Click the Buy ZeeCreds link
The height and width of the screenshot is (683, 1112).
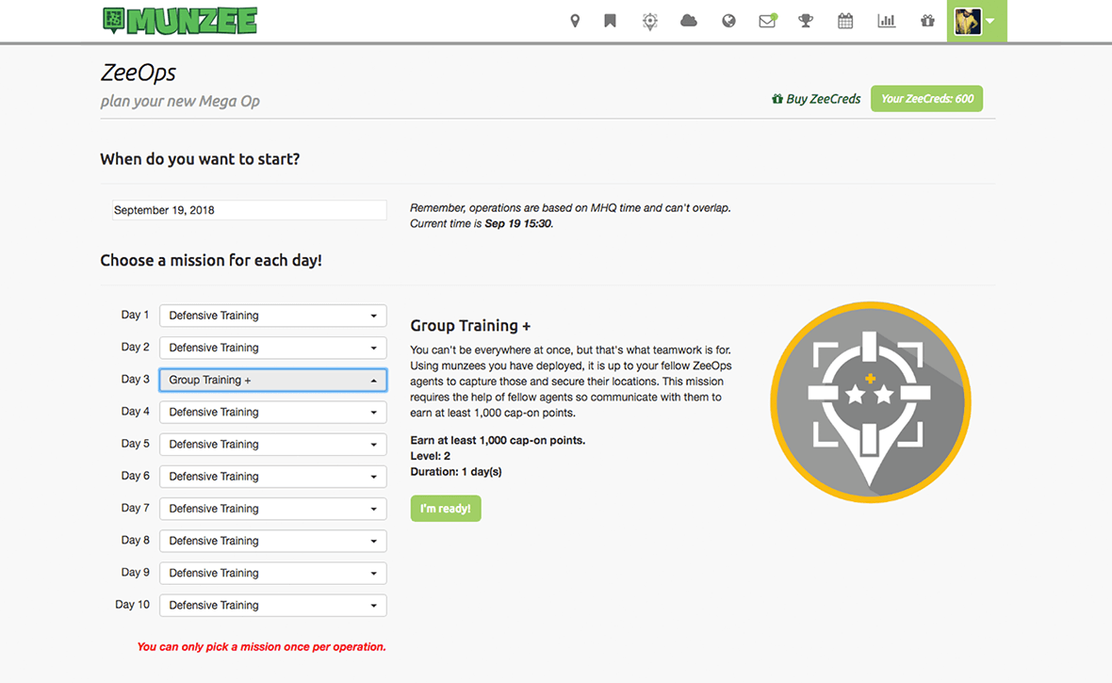tap(815, 99)
